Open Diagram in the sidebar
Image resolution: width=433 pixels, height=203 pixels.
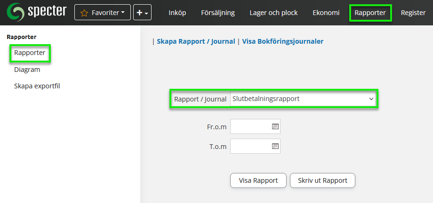pyautogui.click(x=27, y=70)
